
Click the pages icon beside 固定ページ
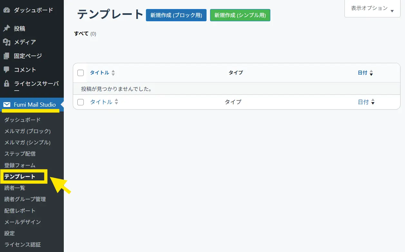(6, 56)
